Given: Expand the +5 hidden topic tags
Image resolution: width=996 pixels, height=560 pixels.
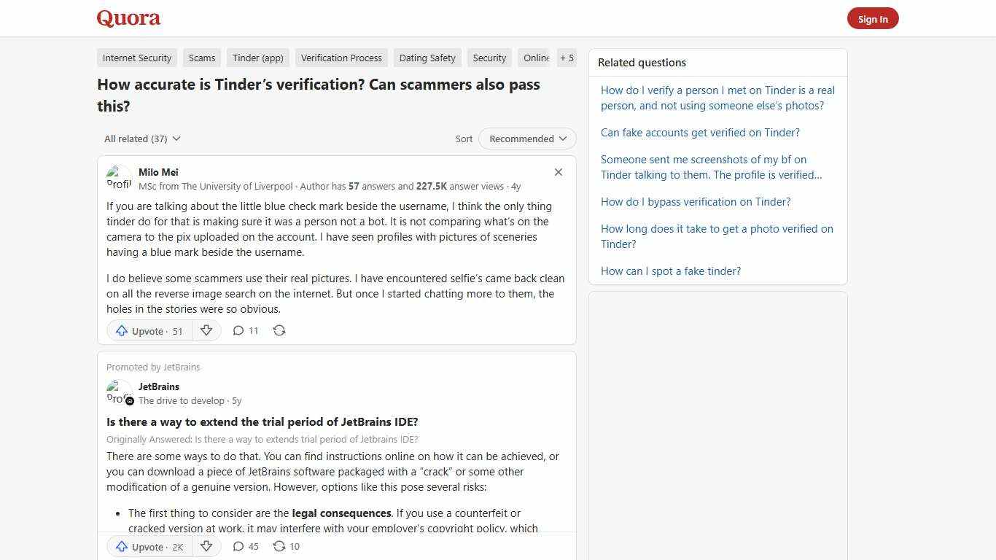Looking at the screenshot, I should click(x=567, y=58).
